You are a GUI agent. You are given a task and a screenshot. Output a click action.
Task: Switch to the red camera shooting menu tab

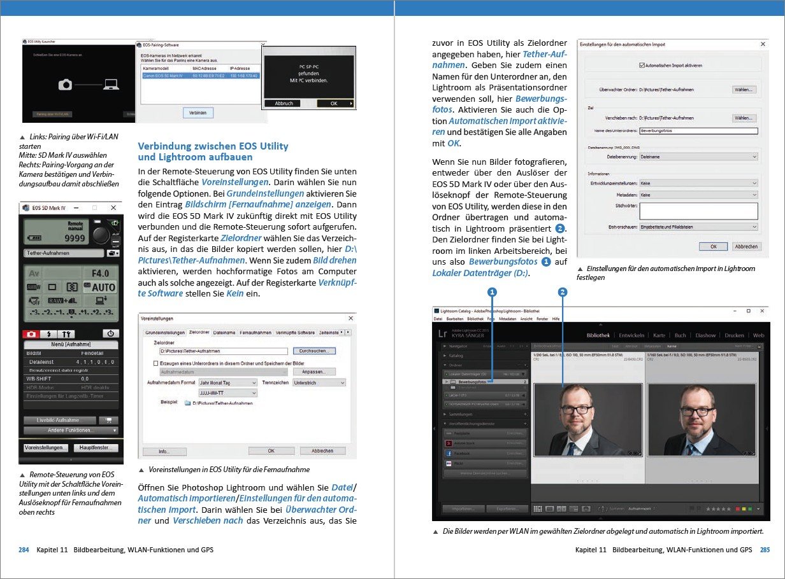coord(32,334)
